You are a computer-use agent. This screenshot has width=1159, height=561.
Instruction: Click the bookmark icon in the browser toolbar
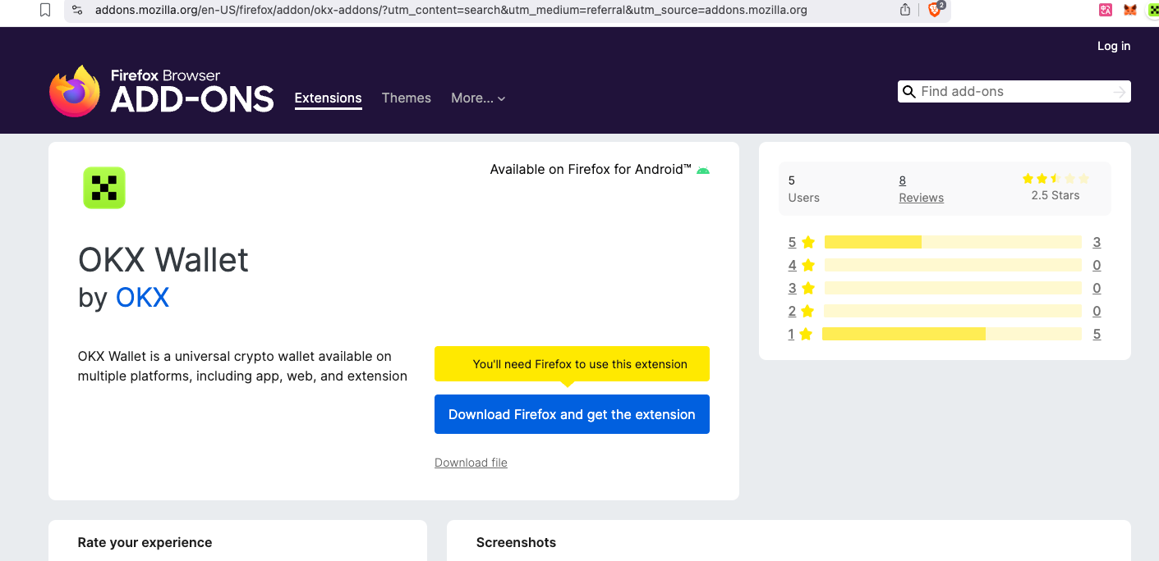click(x=45, y=10)
